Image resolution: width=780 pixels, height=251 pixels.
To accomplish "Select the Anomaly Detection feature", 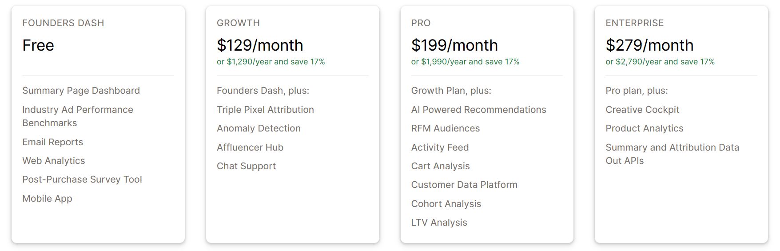I will 259,128.
